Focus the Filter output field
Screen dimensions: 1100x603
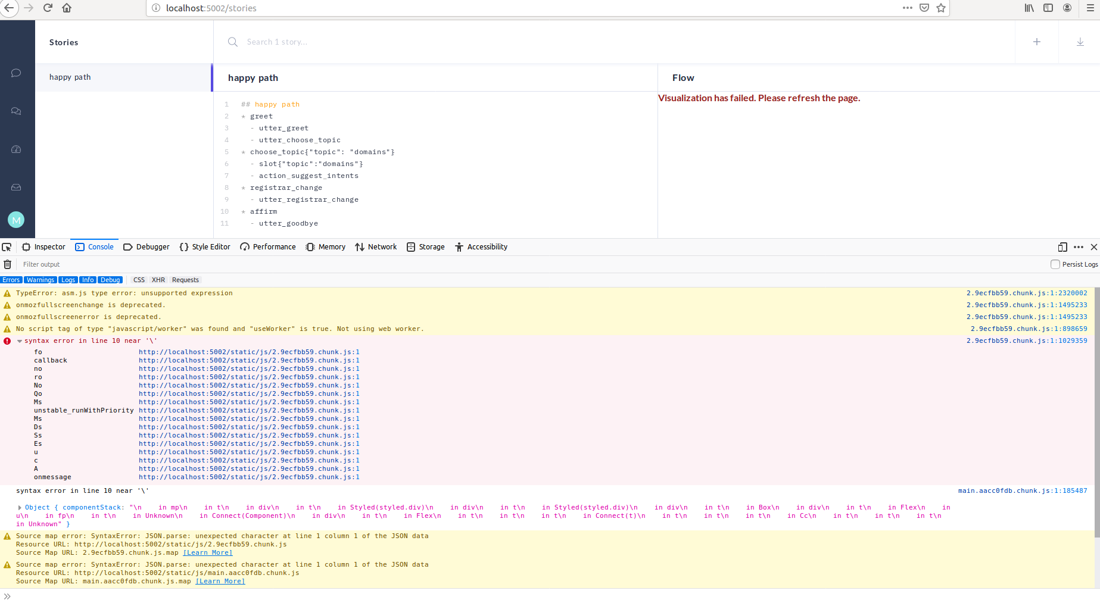533,264
